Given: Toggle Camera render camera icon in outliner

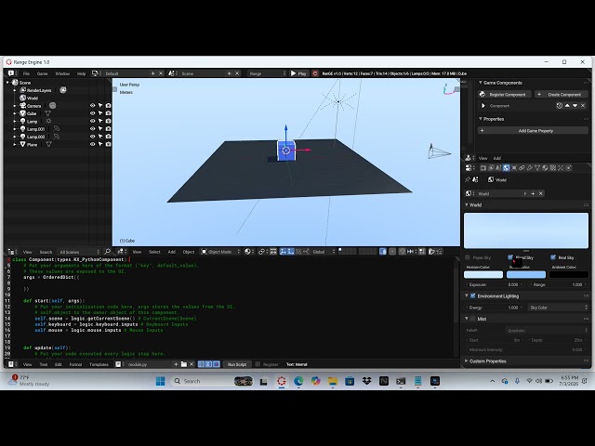Looking at the screenshot, I should pyautogui.click(x=108, y=106).
